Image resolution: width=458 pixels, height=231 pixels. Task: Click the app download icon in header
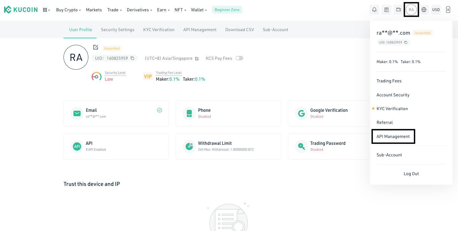click(x=448, y=10)
